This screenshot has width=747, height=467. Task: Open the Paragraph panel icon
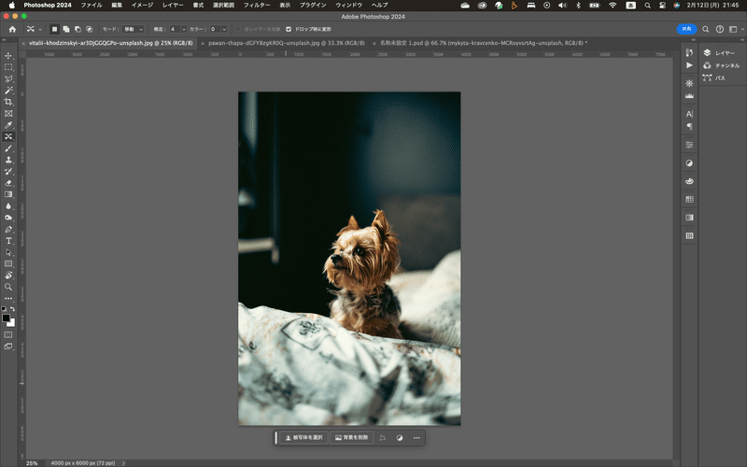(x=689, y=126)
